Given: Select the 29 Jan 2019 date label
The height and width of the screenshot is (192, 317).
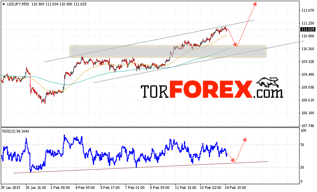Looking at the screenshot, I should [11, 188].
